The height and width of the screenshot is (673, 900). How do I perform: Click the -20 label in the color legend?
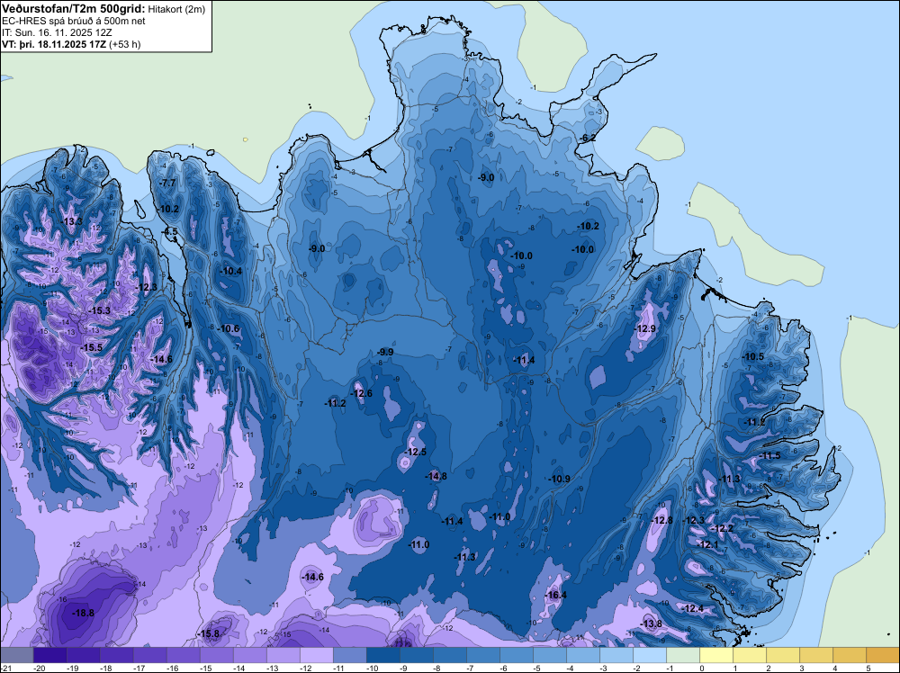(40, 668)
